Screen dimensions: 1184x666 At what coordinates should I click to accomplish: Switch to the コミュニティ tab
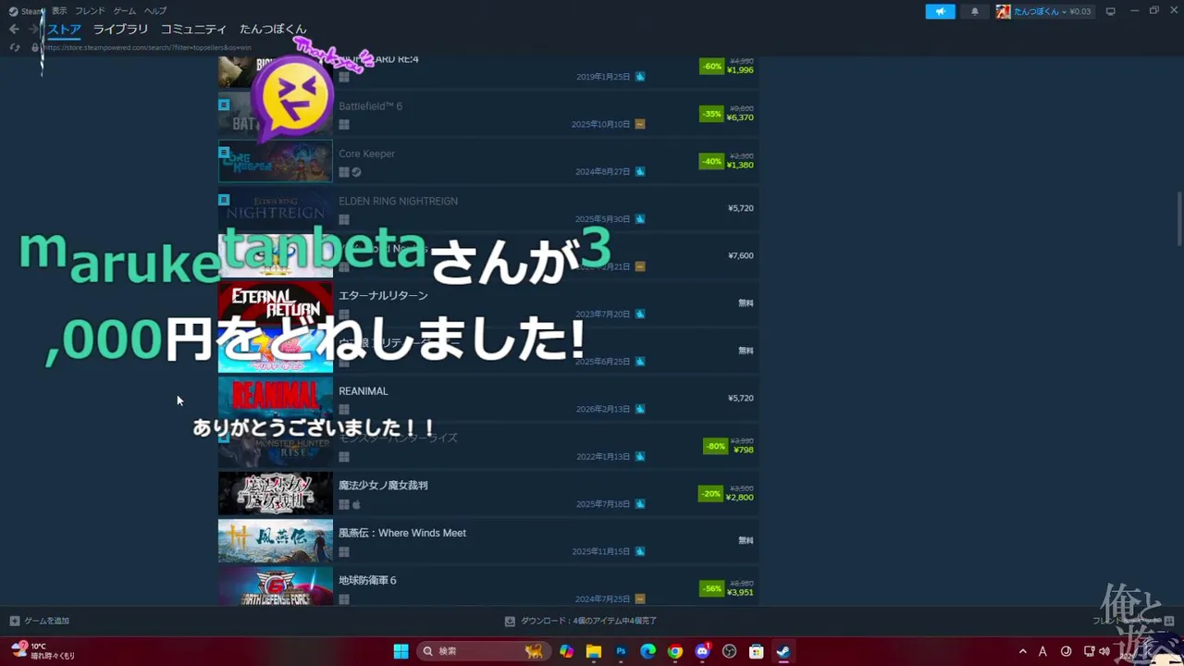point(193,30)
